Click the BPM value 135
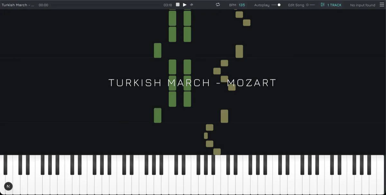386x195 pixels. pyautogui.click(x=242, y=5)
